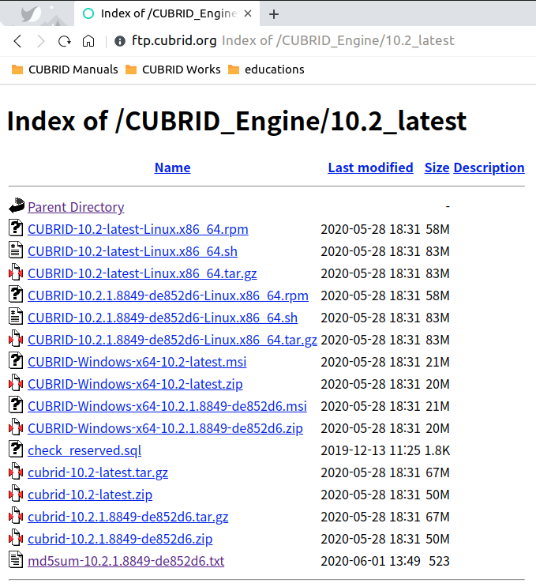Download cubrid-10.2-latest.zip source archive

[90, 494]
